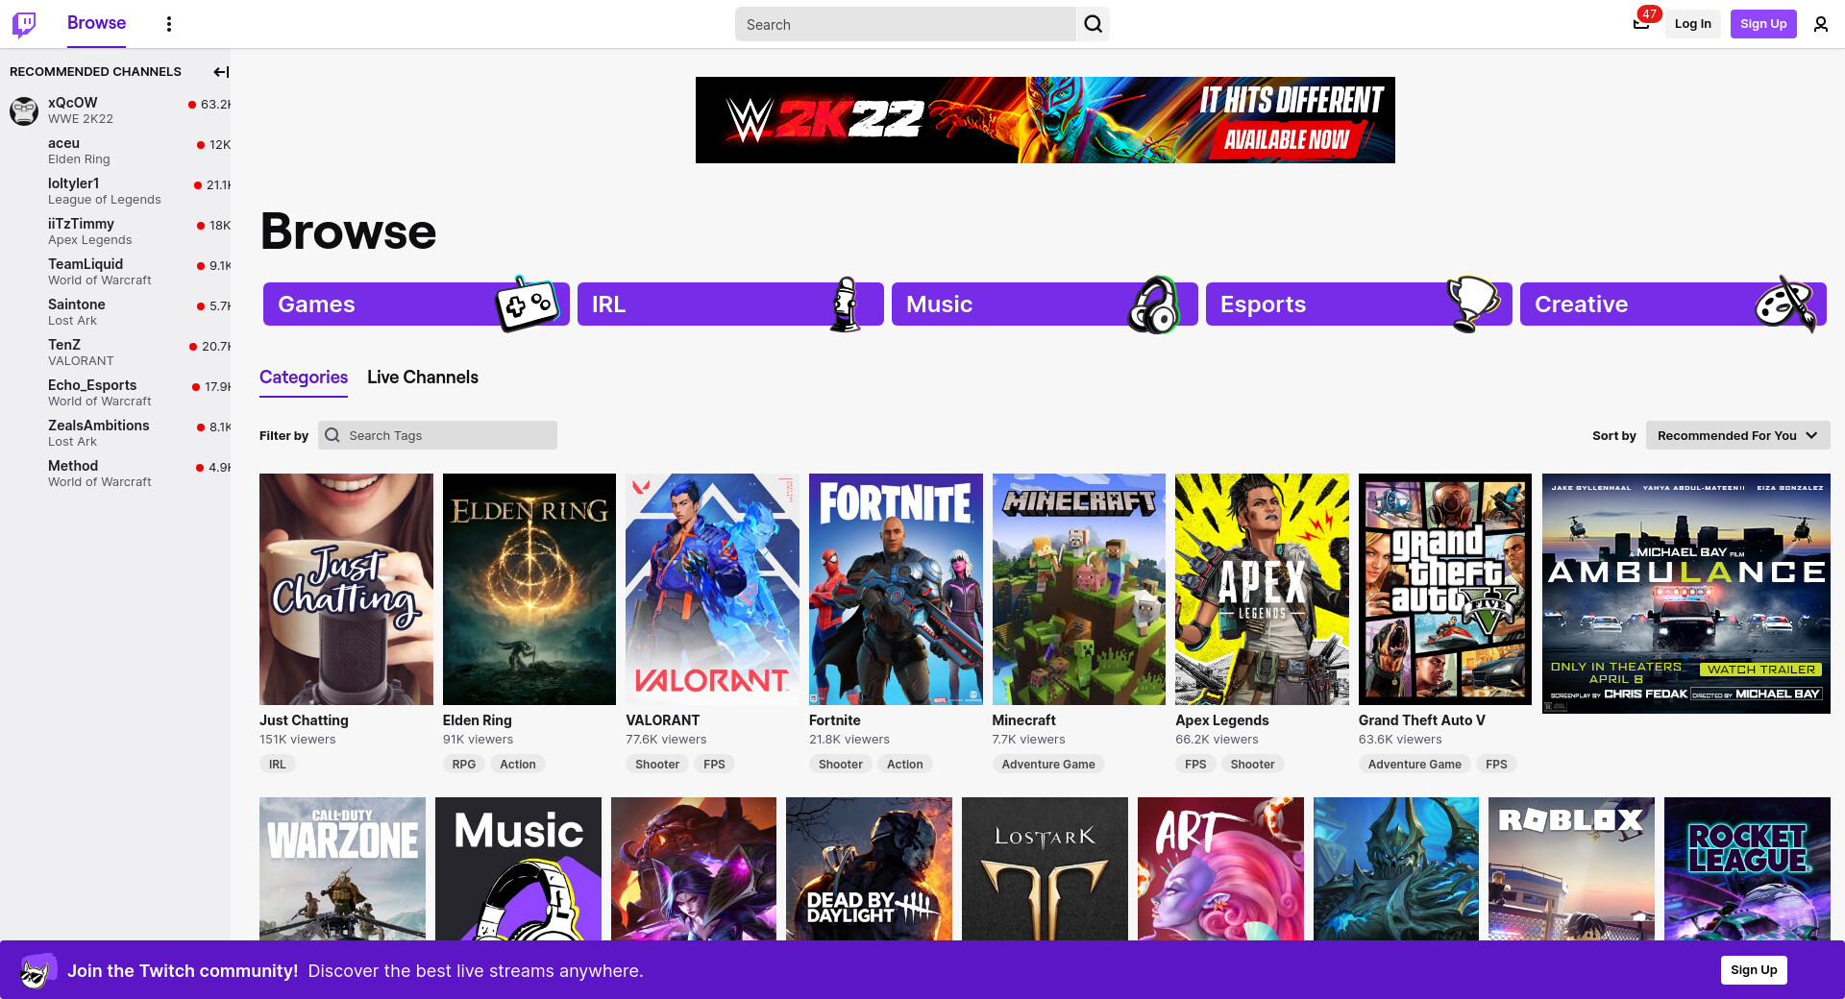The height and width of the screenshot is (999, 1845).
Task: Open the Fortnite box art
Action: coord(896,589)
